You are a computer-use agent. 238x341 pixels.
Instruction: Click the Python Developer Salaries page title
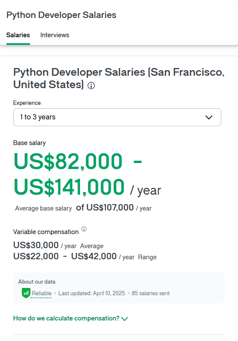tap(61, 15)
